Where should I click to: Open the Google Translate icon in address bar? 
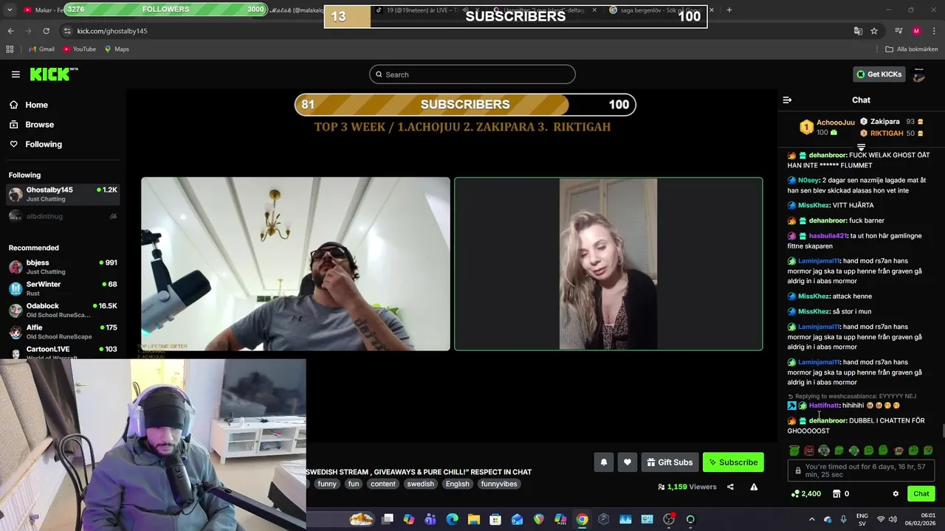click(858, 31)
